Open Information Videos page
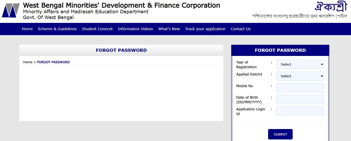The image size is (351, 141). pos(135,29)
